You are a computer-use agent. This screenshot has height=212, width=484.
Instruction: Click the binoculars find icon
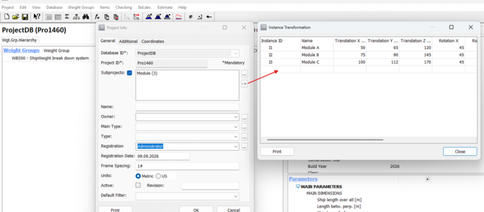click(86, 17)
